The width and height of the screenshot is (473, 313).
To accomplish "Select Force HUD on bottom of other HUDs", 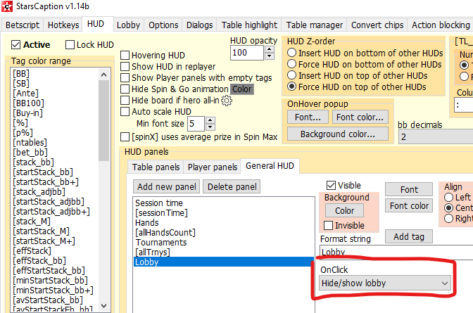I will coord(291,64).
